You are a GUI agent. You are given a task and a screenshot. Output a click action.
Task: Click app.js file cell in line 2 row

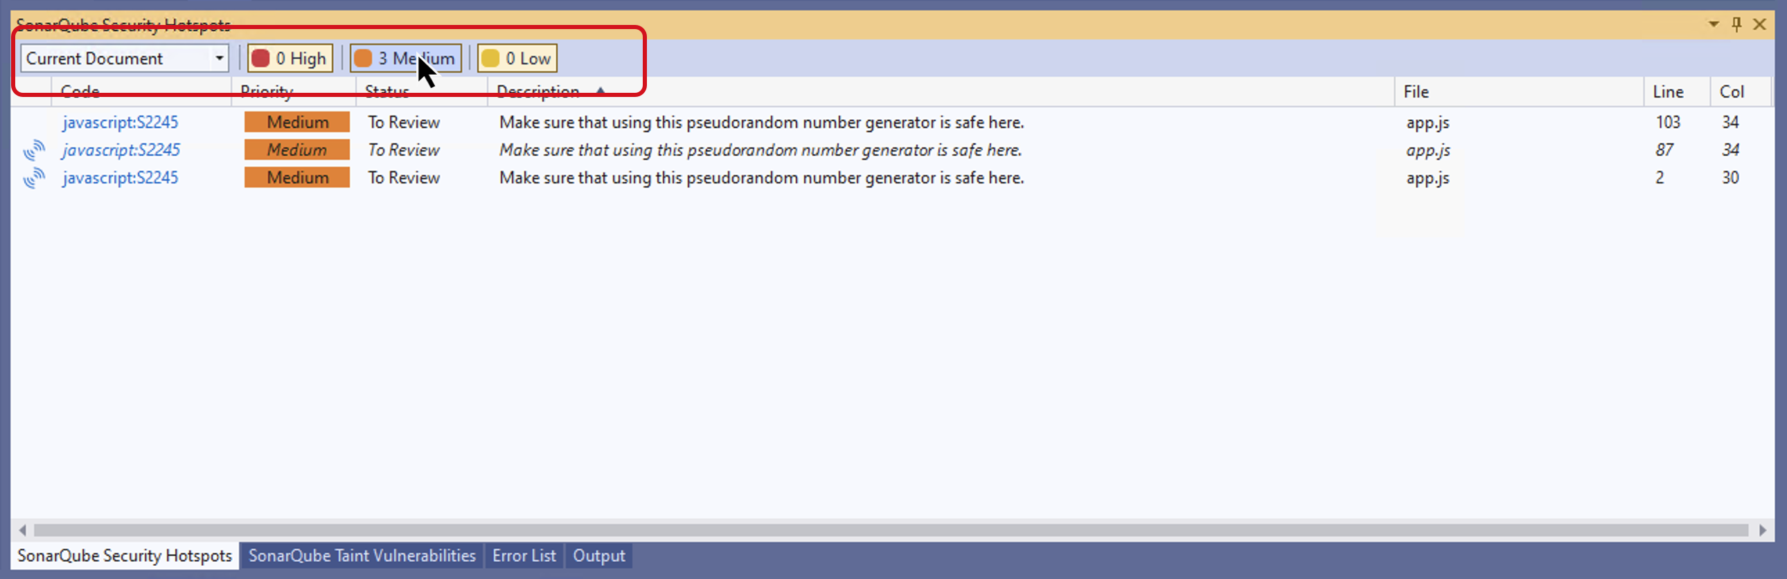click(1428, 178)
